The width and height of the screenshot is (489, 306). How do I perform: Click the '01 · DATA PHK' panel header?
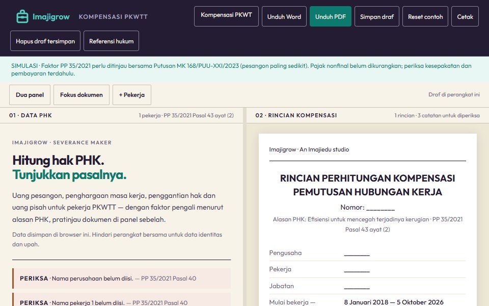point(31,116)
